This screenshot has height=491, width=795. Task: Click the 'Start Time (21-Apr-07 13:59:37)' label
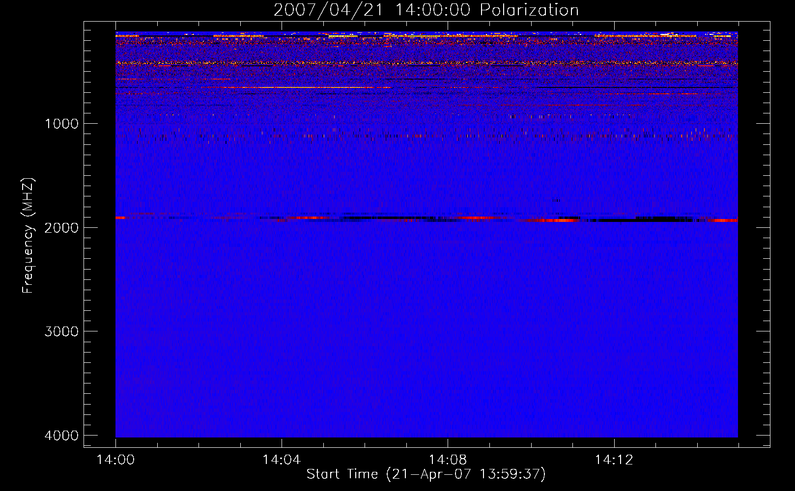tap(426, 474)
